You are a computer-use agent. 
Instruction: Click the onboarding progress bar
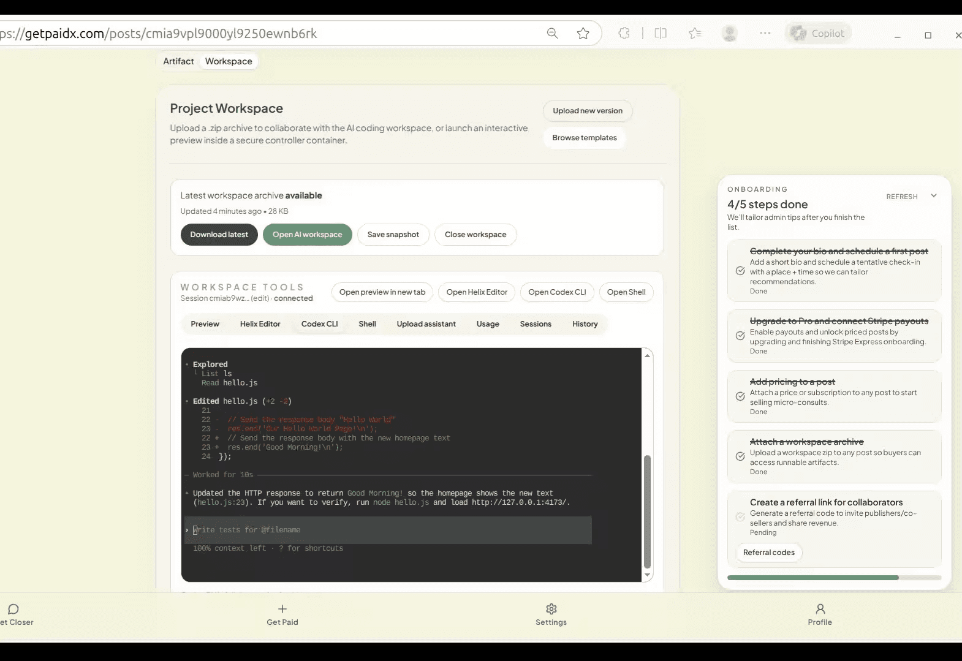[834, 578]
